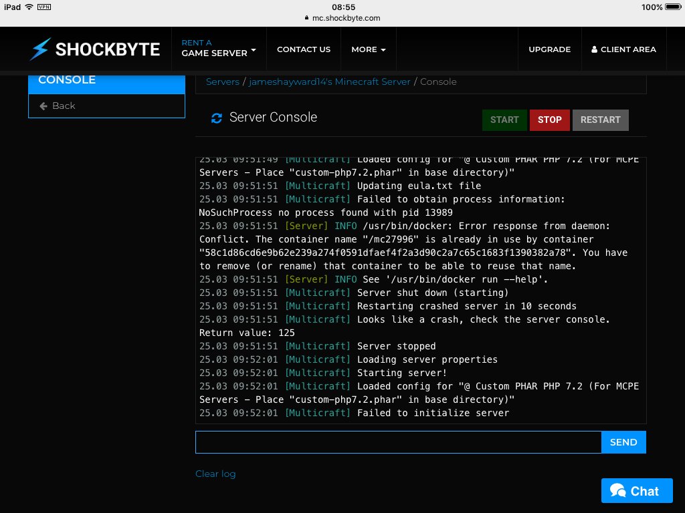Screen dimensions: 685x513
Task: Click the 'Failed to initialize server' log line
Action: (354, 413)
